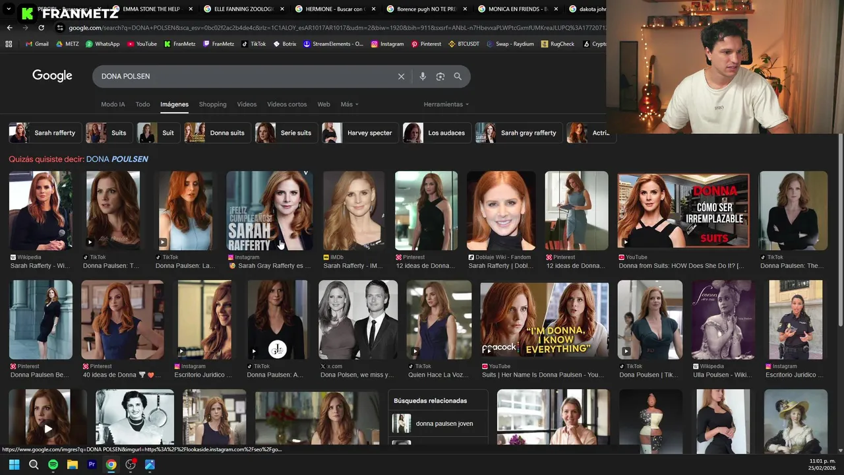This screenshot has height=475, width=844.
Task: Open the TikTok bookmark
Action: 253,44
